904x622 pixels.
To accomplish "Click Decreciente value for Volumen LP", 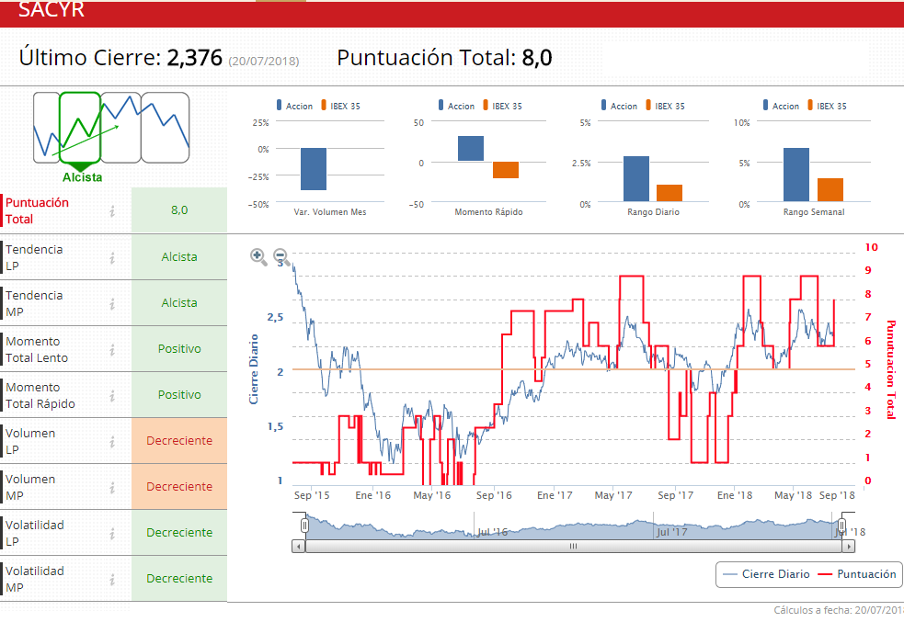I will click(x=179, y=441).
